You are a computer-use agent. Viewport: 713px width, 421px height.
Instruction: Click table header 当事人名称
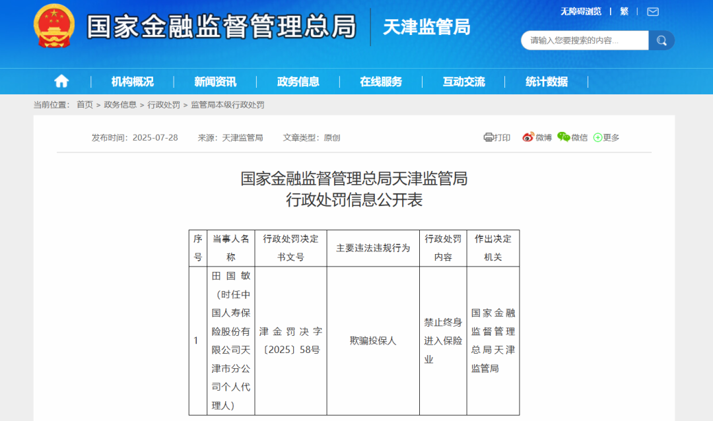(231, 248)
